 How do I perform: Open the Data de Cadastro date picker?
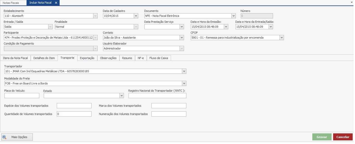point(136,16)
